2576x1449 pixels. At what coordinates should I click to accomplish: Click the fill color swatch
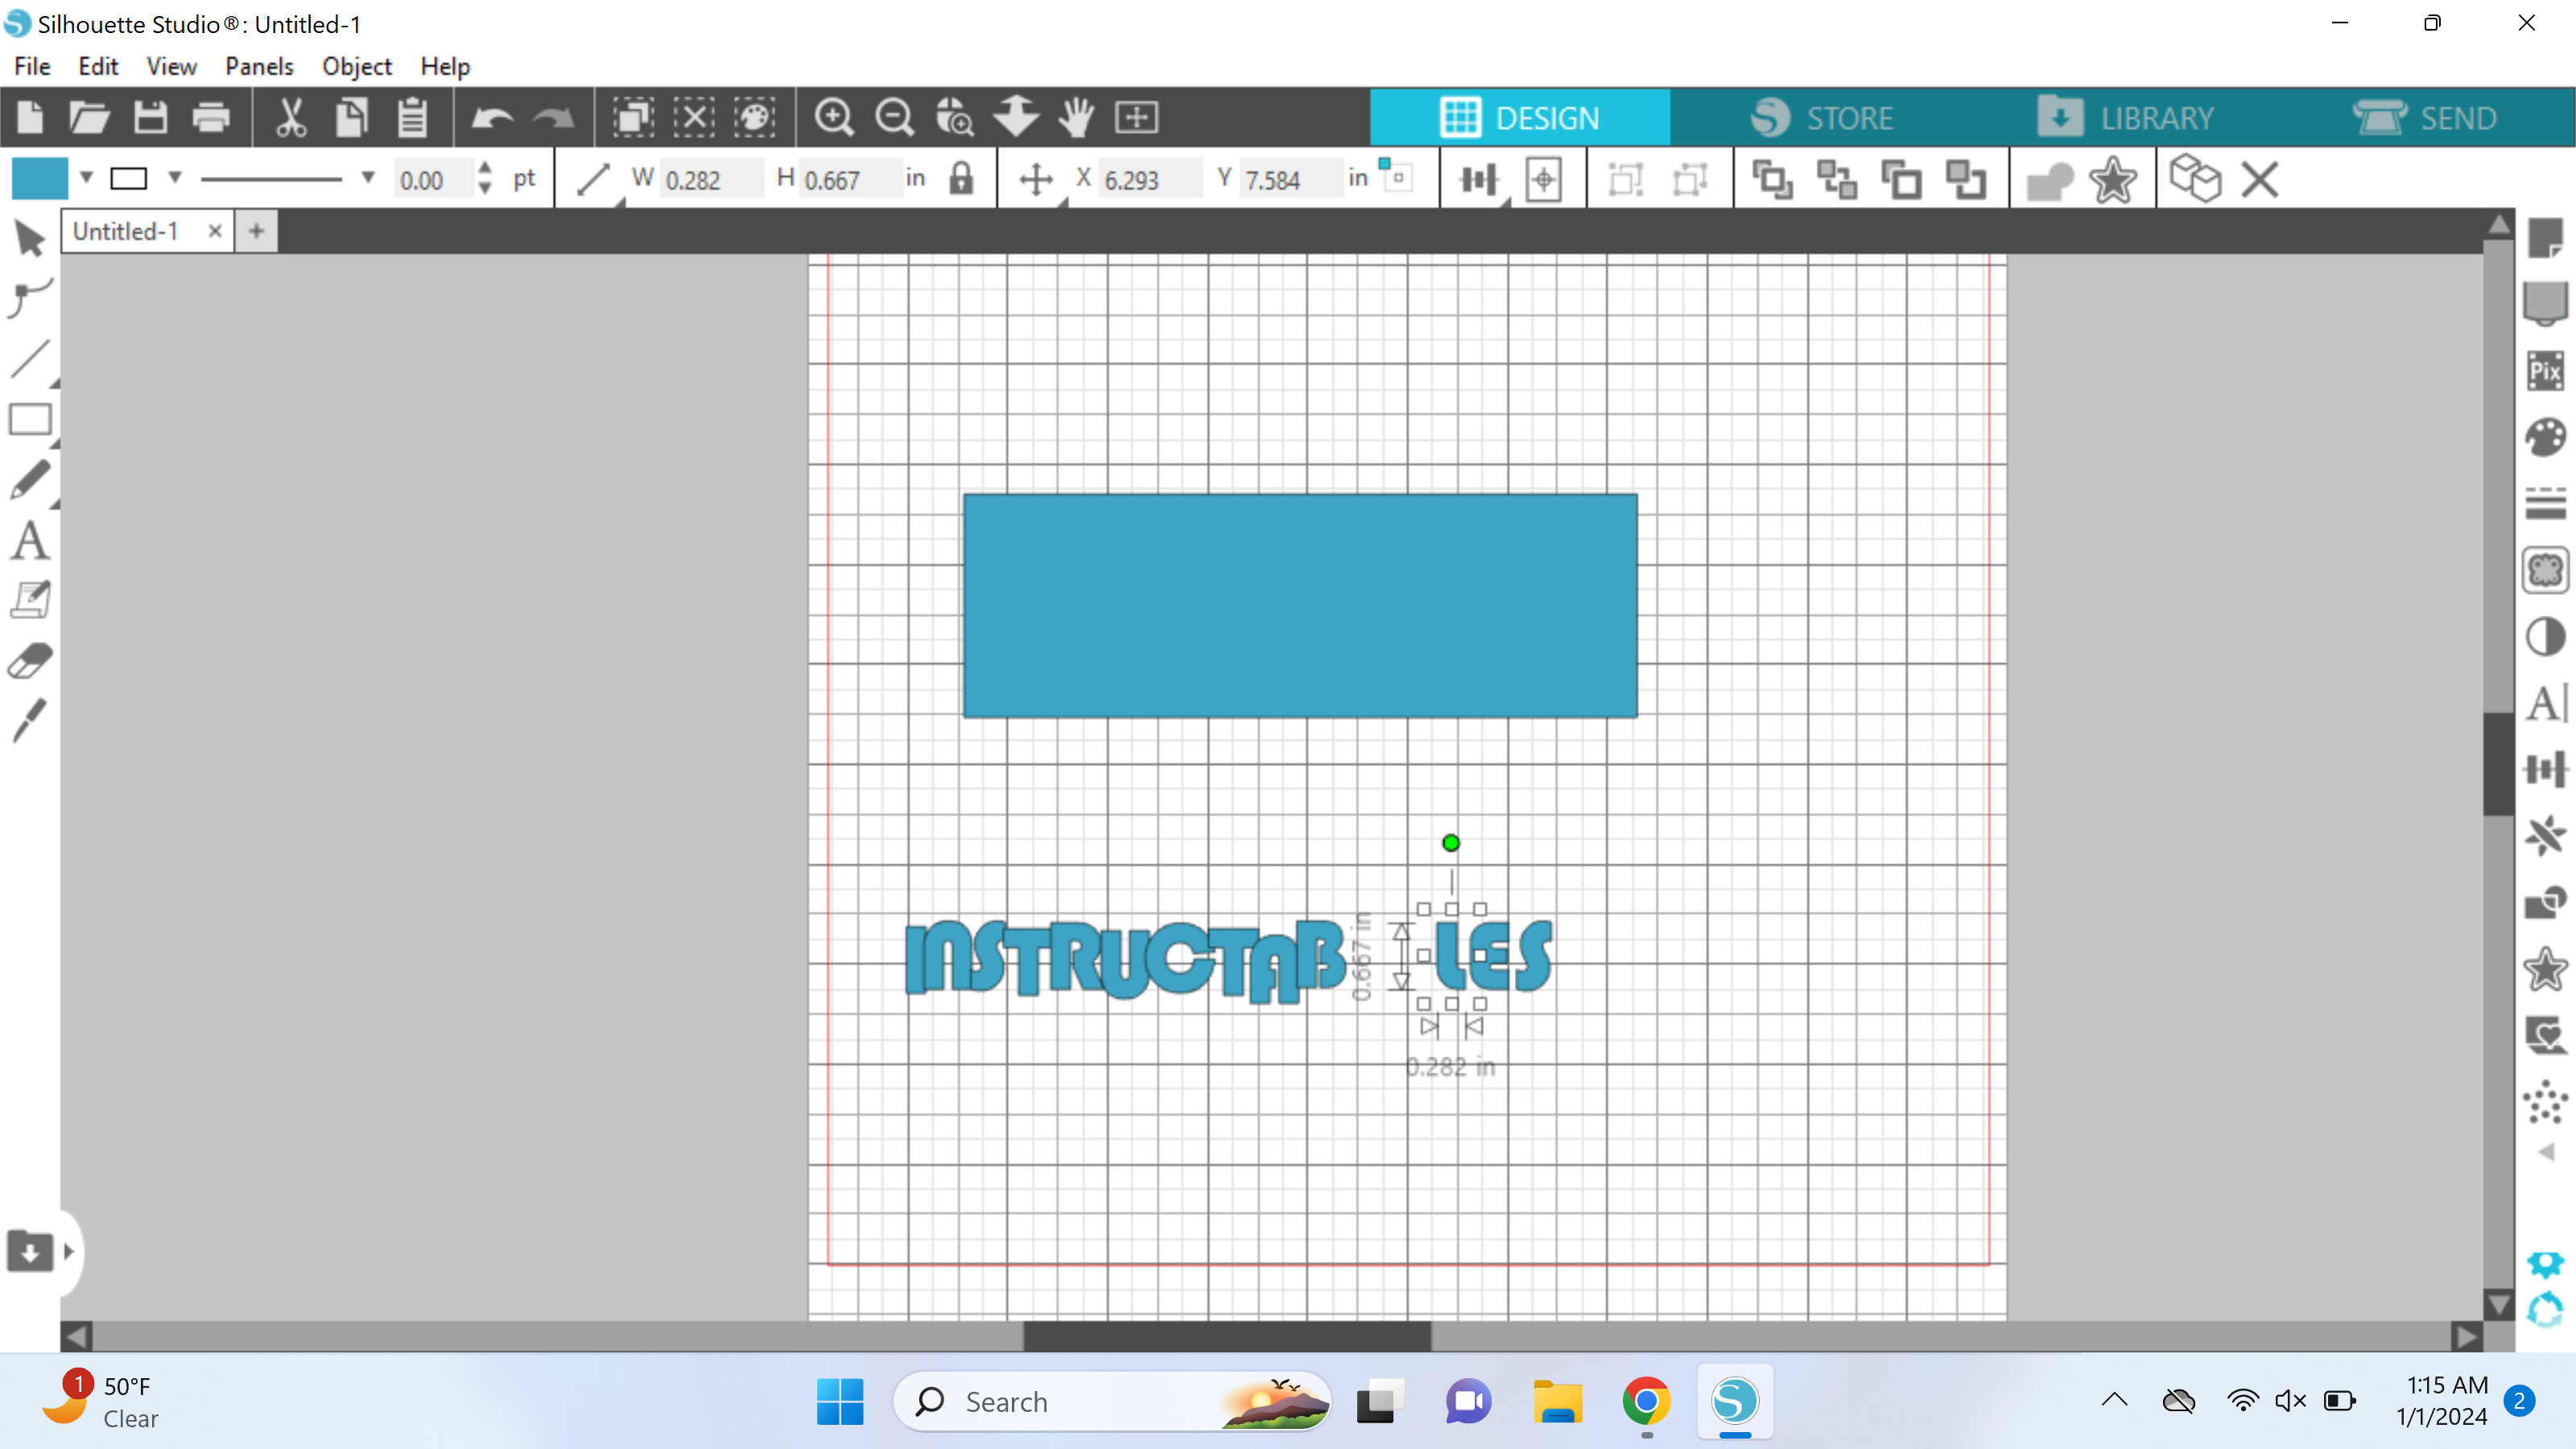click(40, 178)
